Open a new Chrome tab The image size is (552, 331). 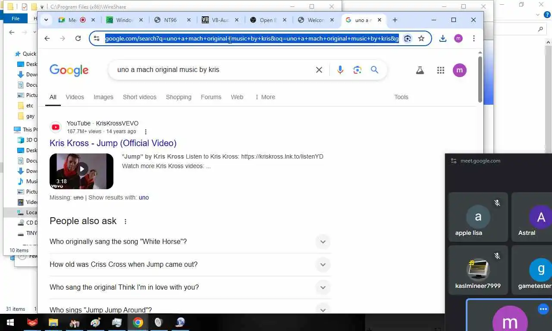[x=395, y=20]
